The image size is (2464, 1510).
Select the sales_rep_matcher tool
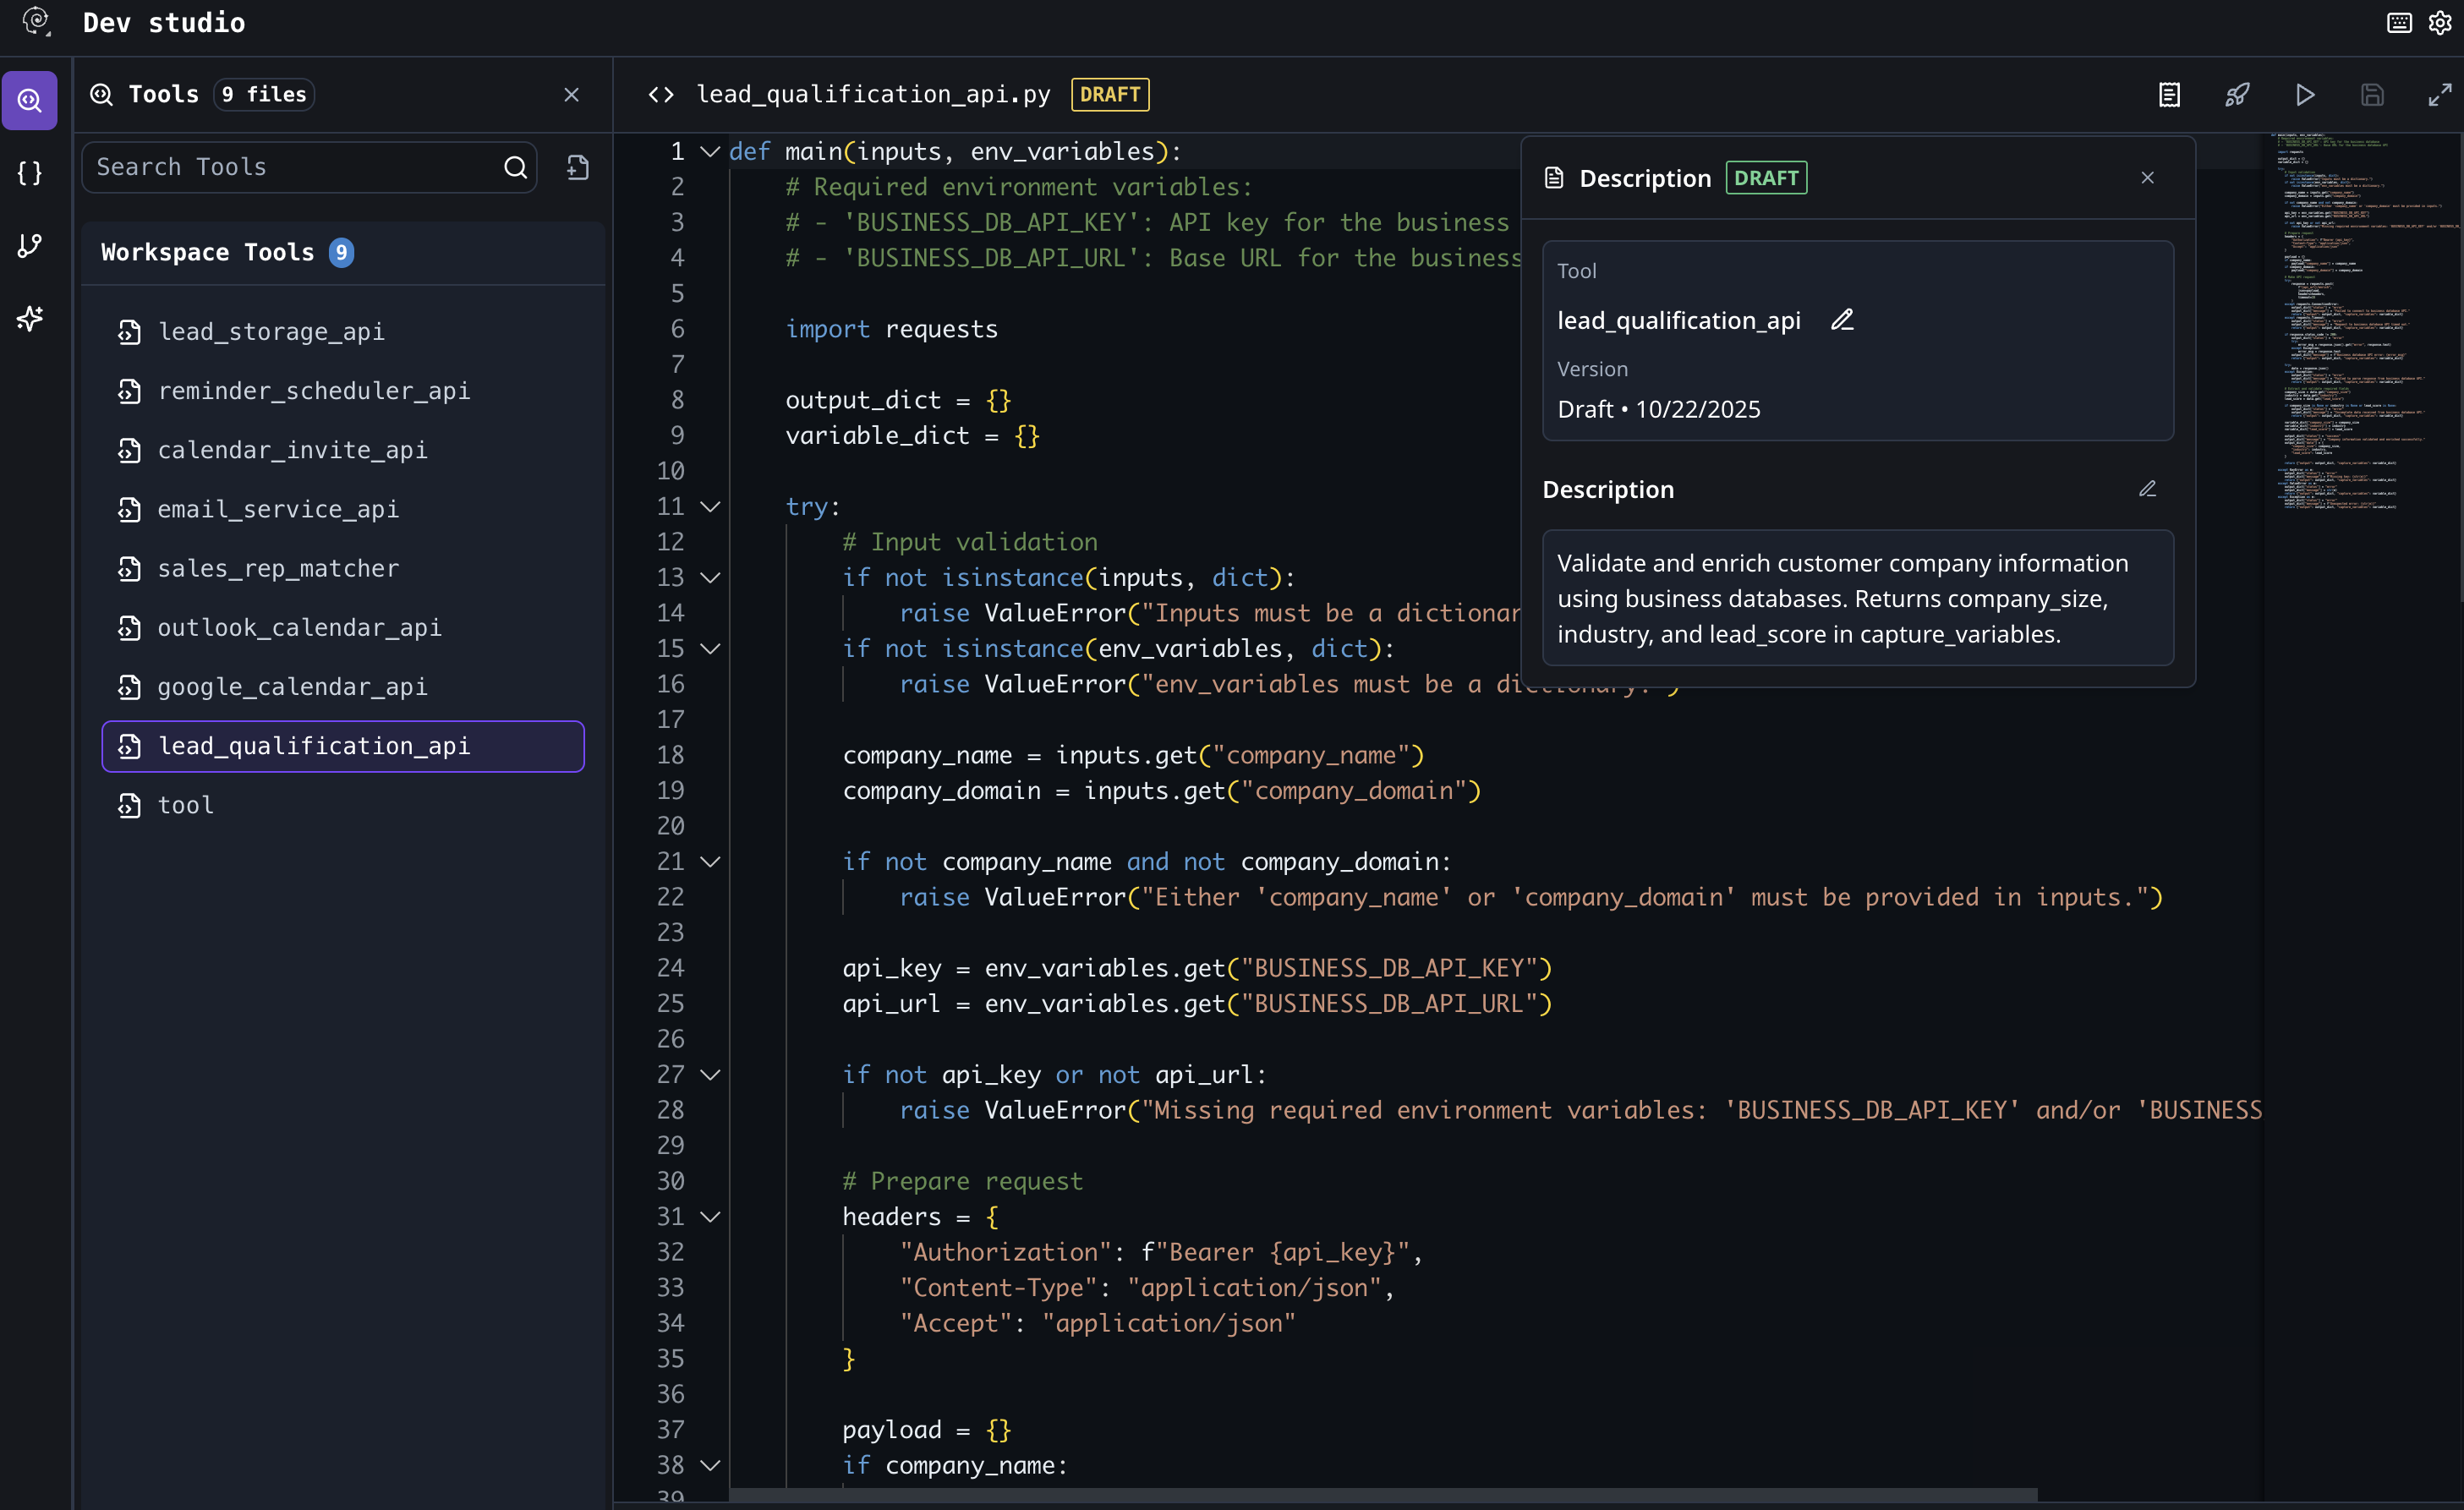click(x=278, y=568)
